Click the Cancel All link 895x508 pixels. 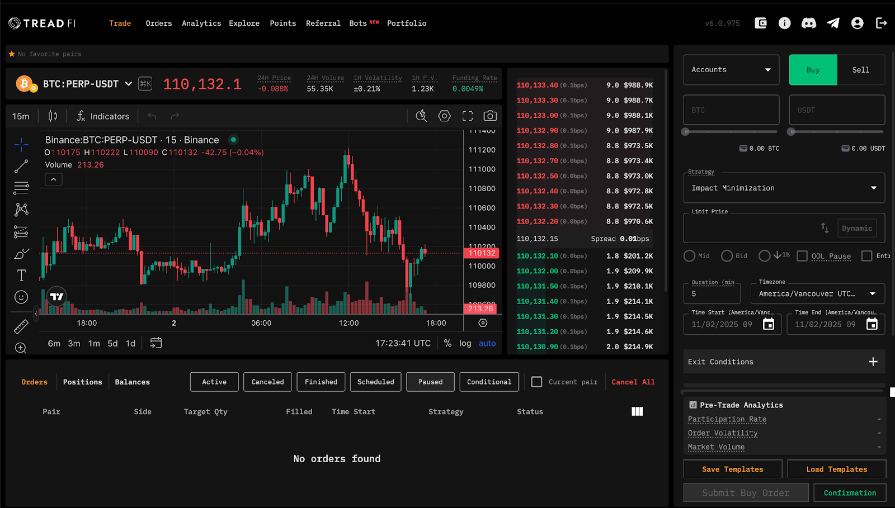pyautogui.click(x=633, y=382)
